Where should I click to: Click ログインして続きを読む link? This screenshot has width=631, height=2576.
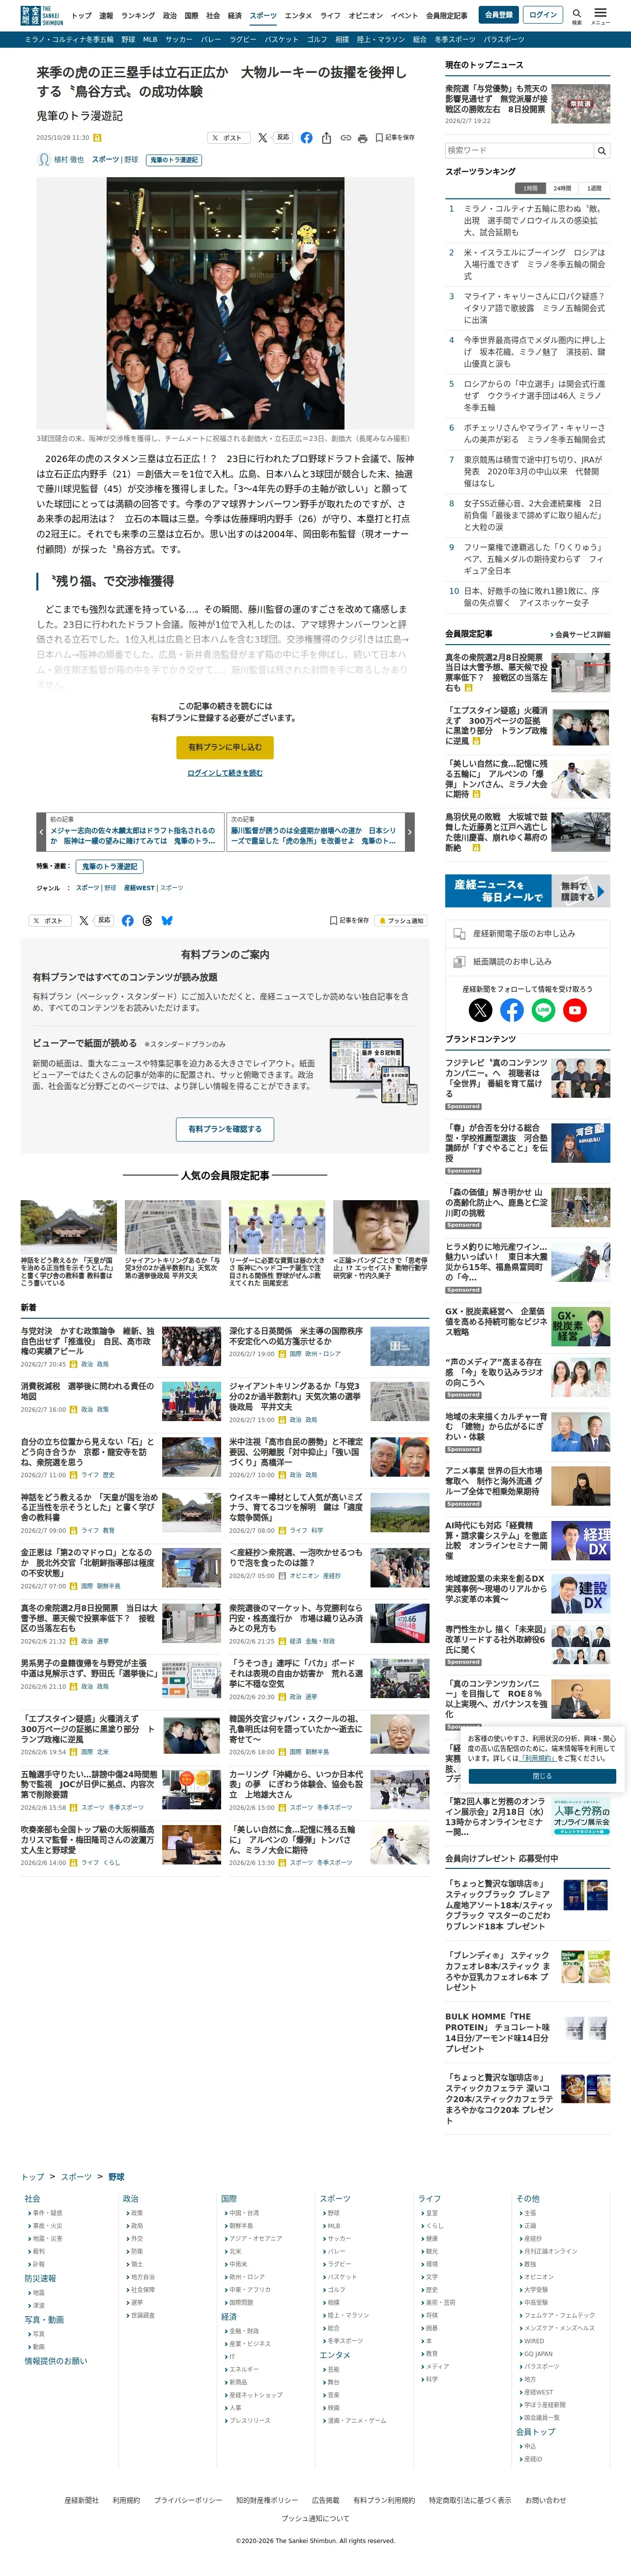tap(225, 773)
